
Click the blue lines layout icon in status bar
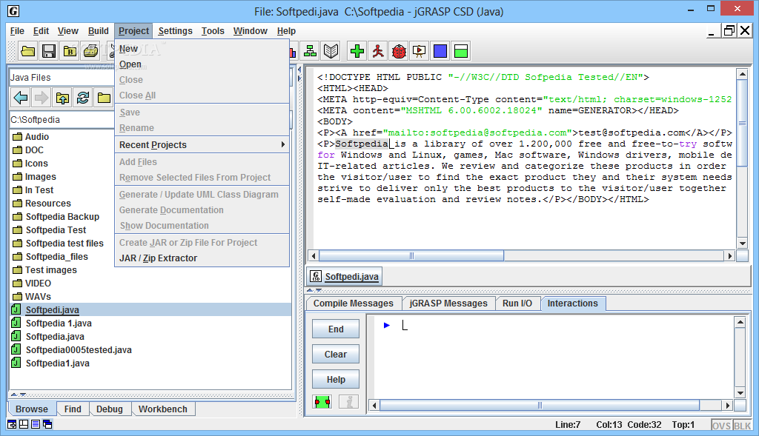click(x=36, y=424)
